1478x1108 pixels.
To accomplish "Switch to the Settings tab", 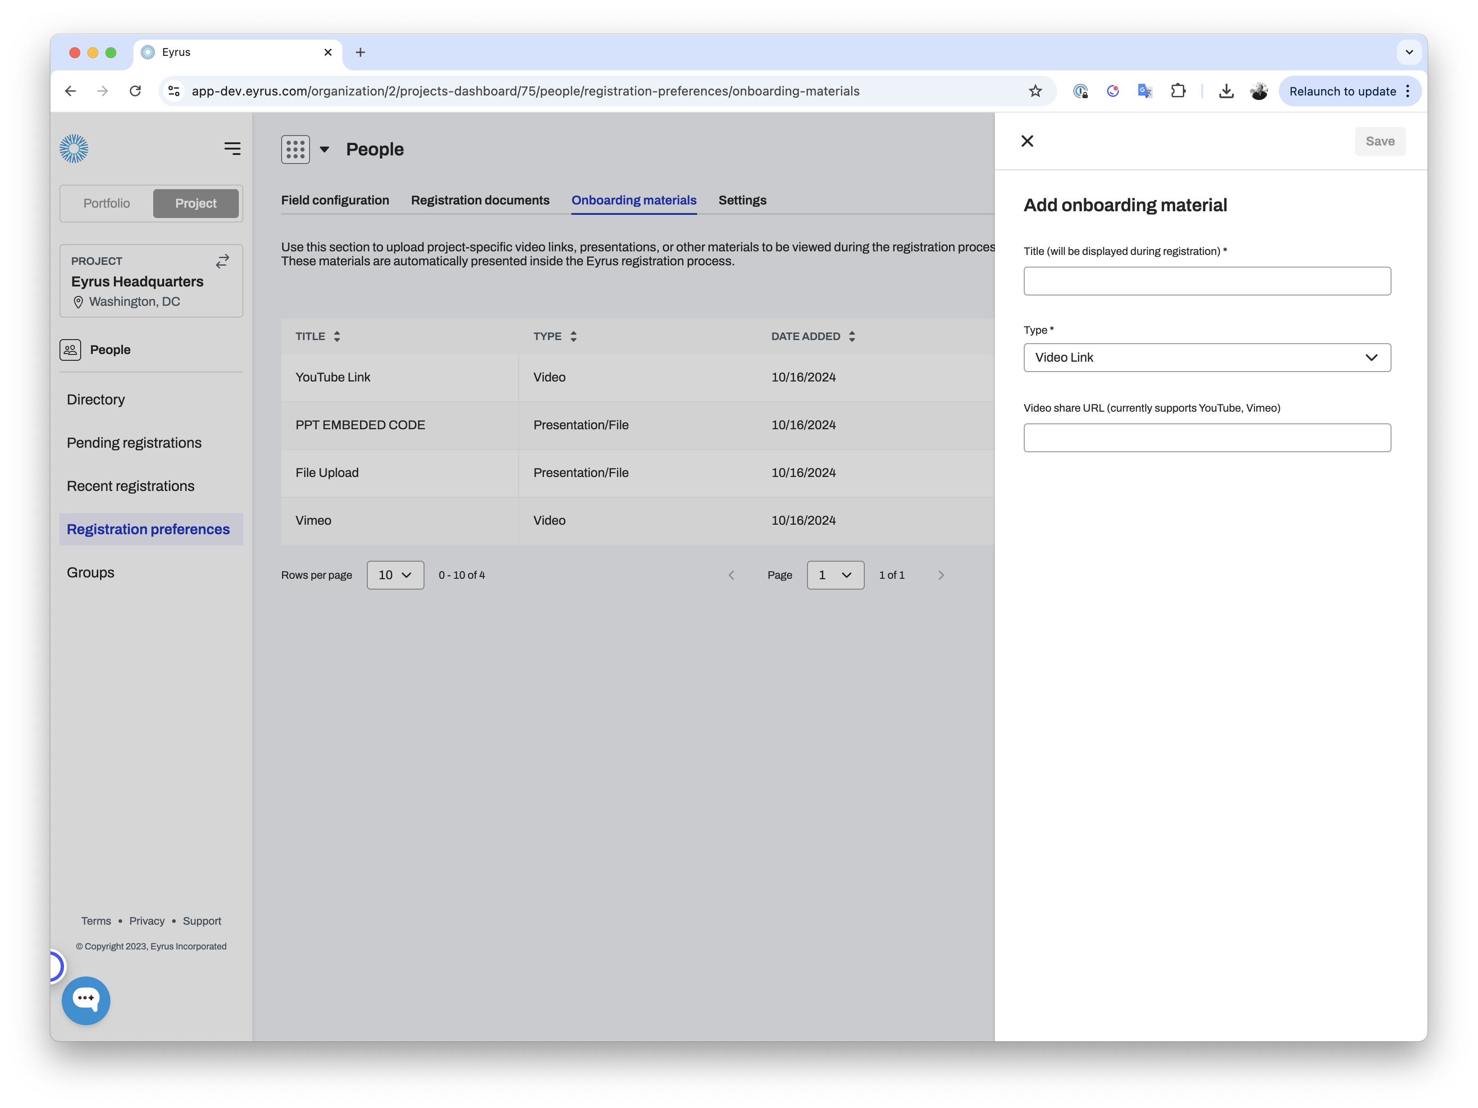I will pyautogui.click(x=742, y=200).
